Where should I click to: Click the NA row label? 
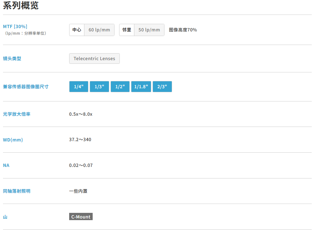[x=6, y=165]
